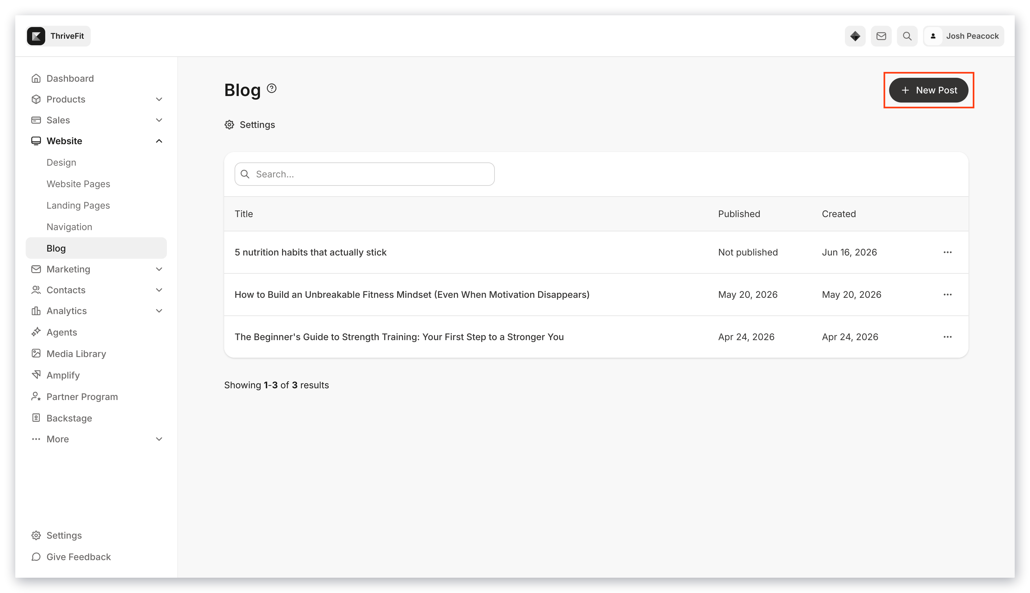1030x593 pixels.
Task: Open Navigation in sidebar
Action: [x=69, y=227]
